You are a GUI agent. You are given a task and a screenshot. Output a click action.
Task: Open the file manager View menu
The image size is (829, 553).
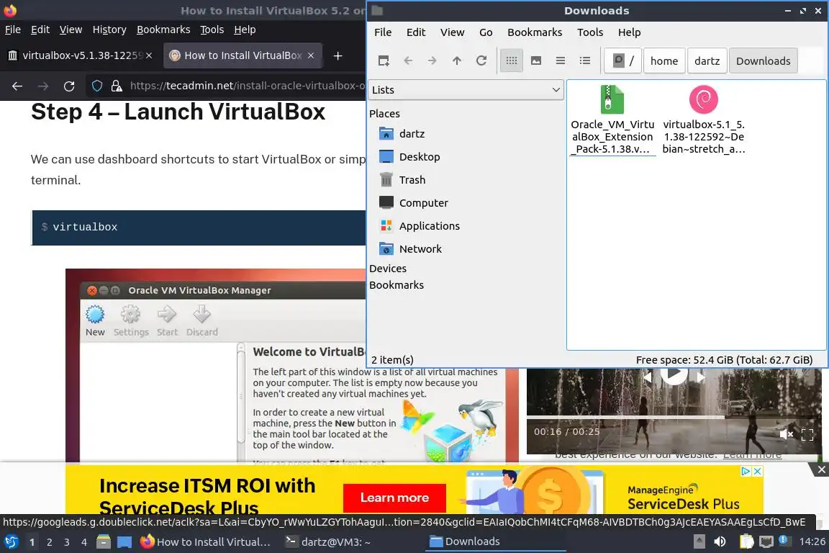coord(452,32)
